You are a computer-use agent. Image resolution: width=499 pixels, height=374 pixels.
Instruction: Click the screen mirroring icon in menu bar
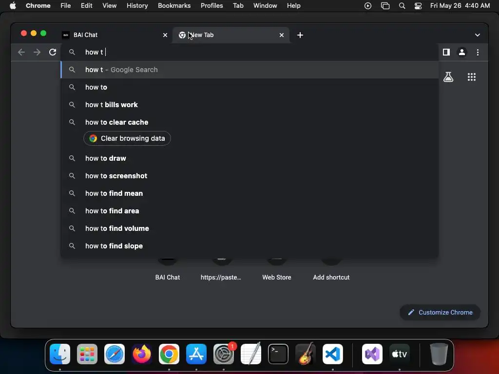click(385, 6)
